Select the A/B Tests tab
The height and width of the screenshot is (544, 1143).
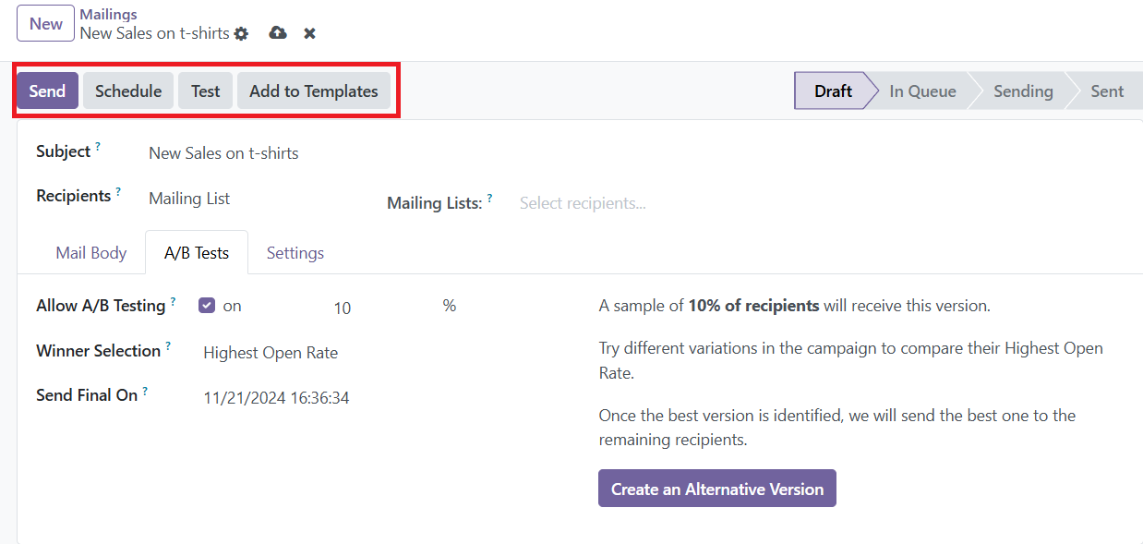[197, 253]
